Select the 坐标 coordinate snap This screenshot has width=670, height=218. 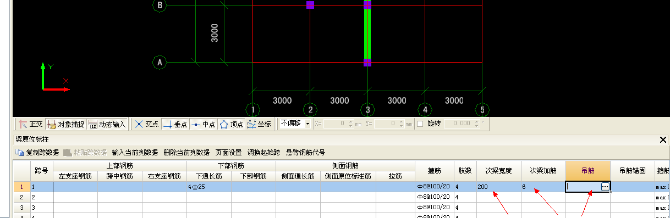(260, 124)
